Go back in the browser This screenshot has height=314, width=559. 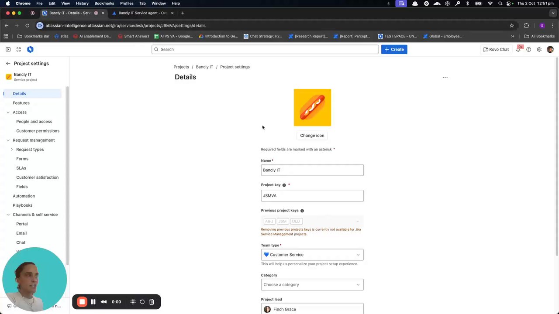[x=6, y=25]
